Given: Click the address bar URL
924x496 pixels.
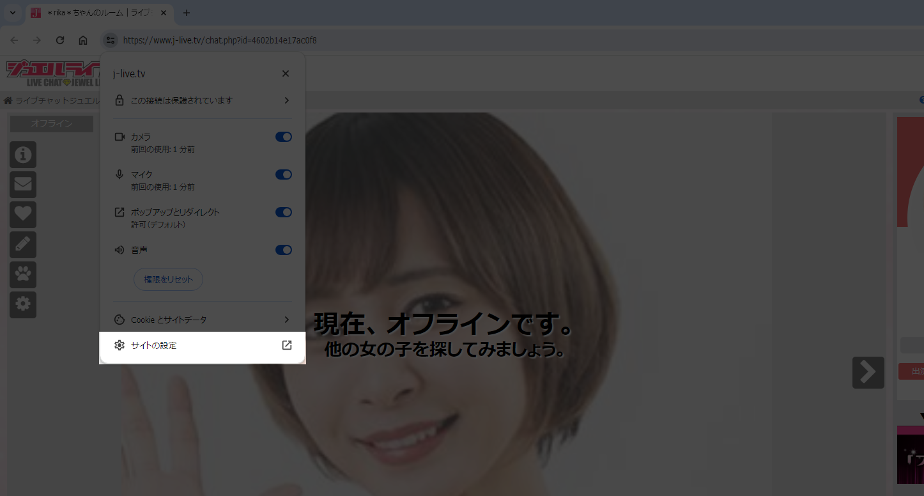Looking at the screenshot, I should [220, 40].
